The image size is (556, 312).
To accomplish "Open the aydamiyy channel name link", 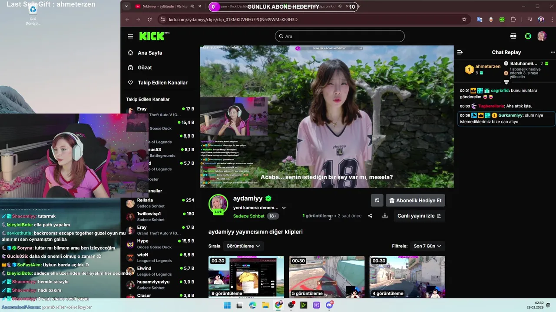I will point(248,198).
